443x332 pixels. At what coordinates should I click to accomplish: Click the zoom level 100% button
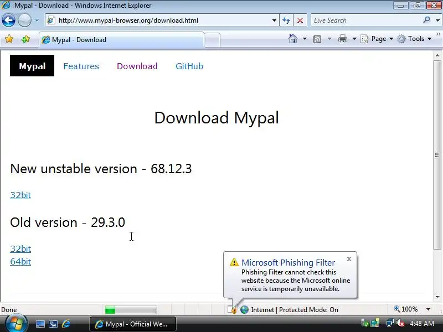pos(406,309)
